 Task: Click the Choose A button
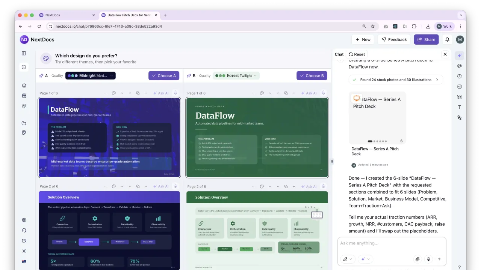(164, 76)
